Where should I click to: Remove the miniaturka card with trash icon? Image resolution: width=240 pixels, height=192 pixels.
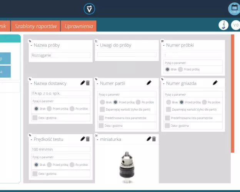pyautogui.click(x=154, y=139)
